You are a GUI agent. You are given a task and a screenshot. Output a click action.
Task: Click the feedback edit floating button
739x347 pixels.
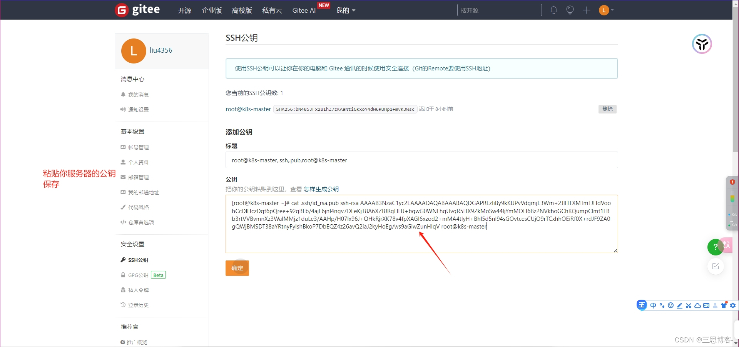pyautogui.click(x=716, y=266)
